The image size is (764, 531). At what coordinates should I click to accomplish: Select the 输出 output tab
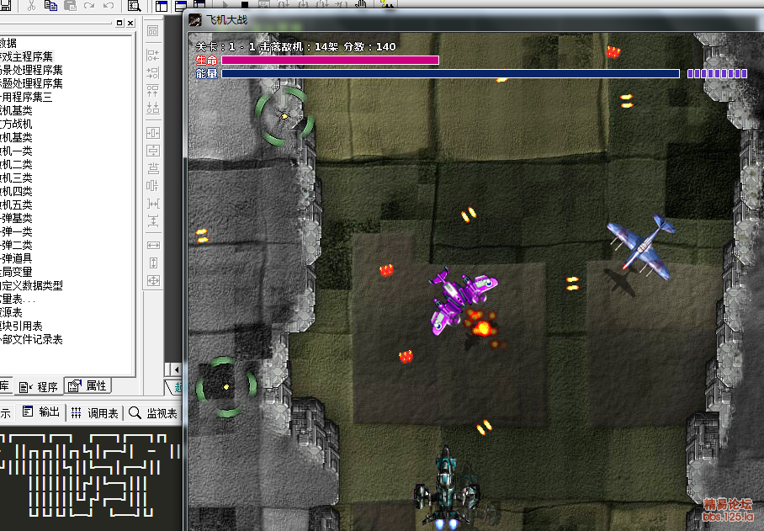click(42, 412)
